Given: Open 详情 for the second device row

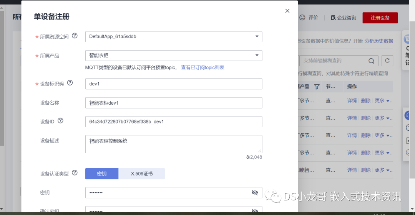Looking at the screenshot, I should (x=352, y=118).
